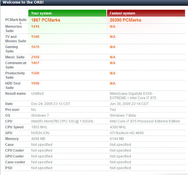Click the Productivity Suite score 1500
Screen dimensions: 188x175
click(35, 73)
